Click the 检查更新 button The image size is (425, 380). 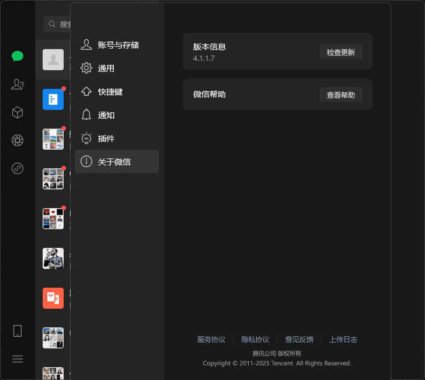pyautogui.click(x=340, y=52)
